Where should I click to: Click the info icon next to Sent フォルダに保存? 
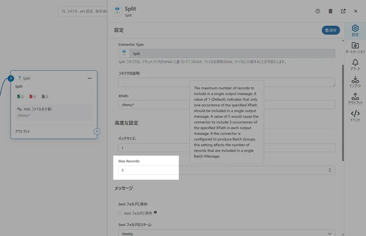click(156, 212)
